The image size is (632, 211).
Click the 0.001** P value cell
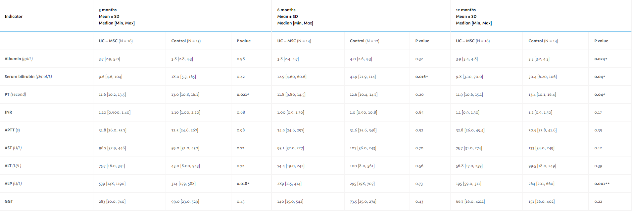(602, 184)
